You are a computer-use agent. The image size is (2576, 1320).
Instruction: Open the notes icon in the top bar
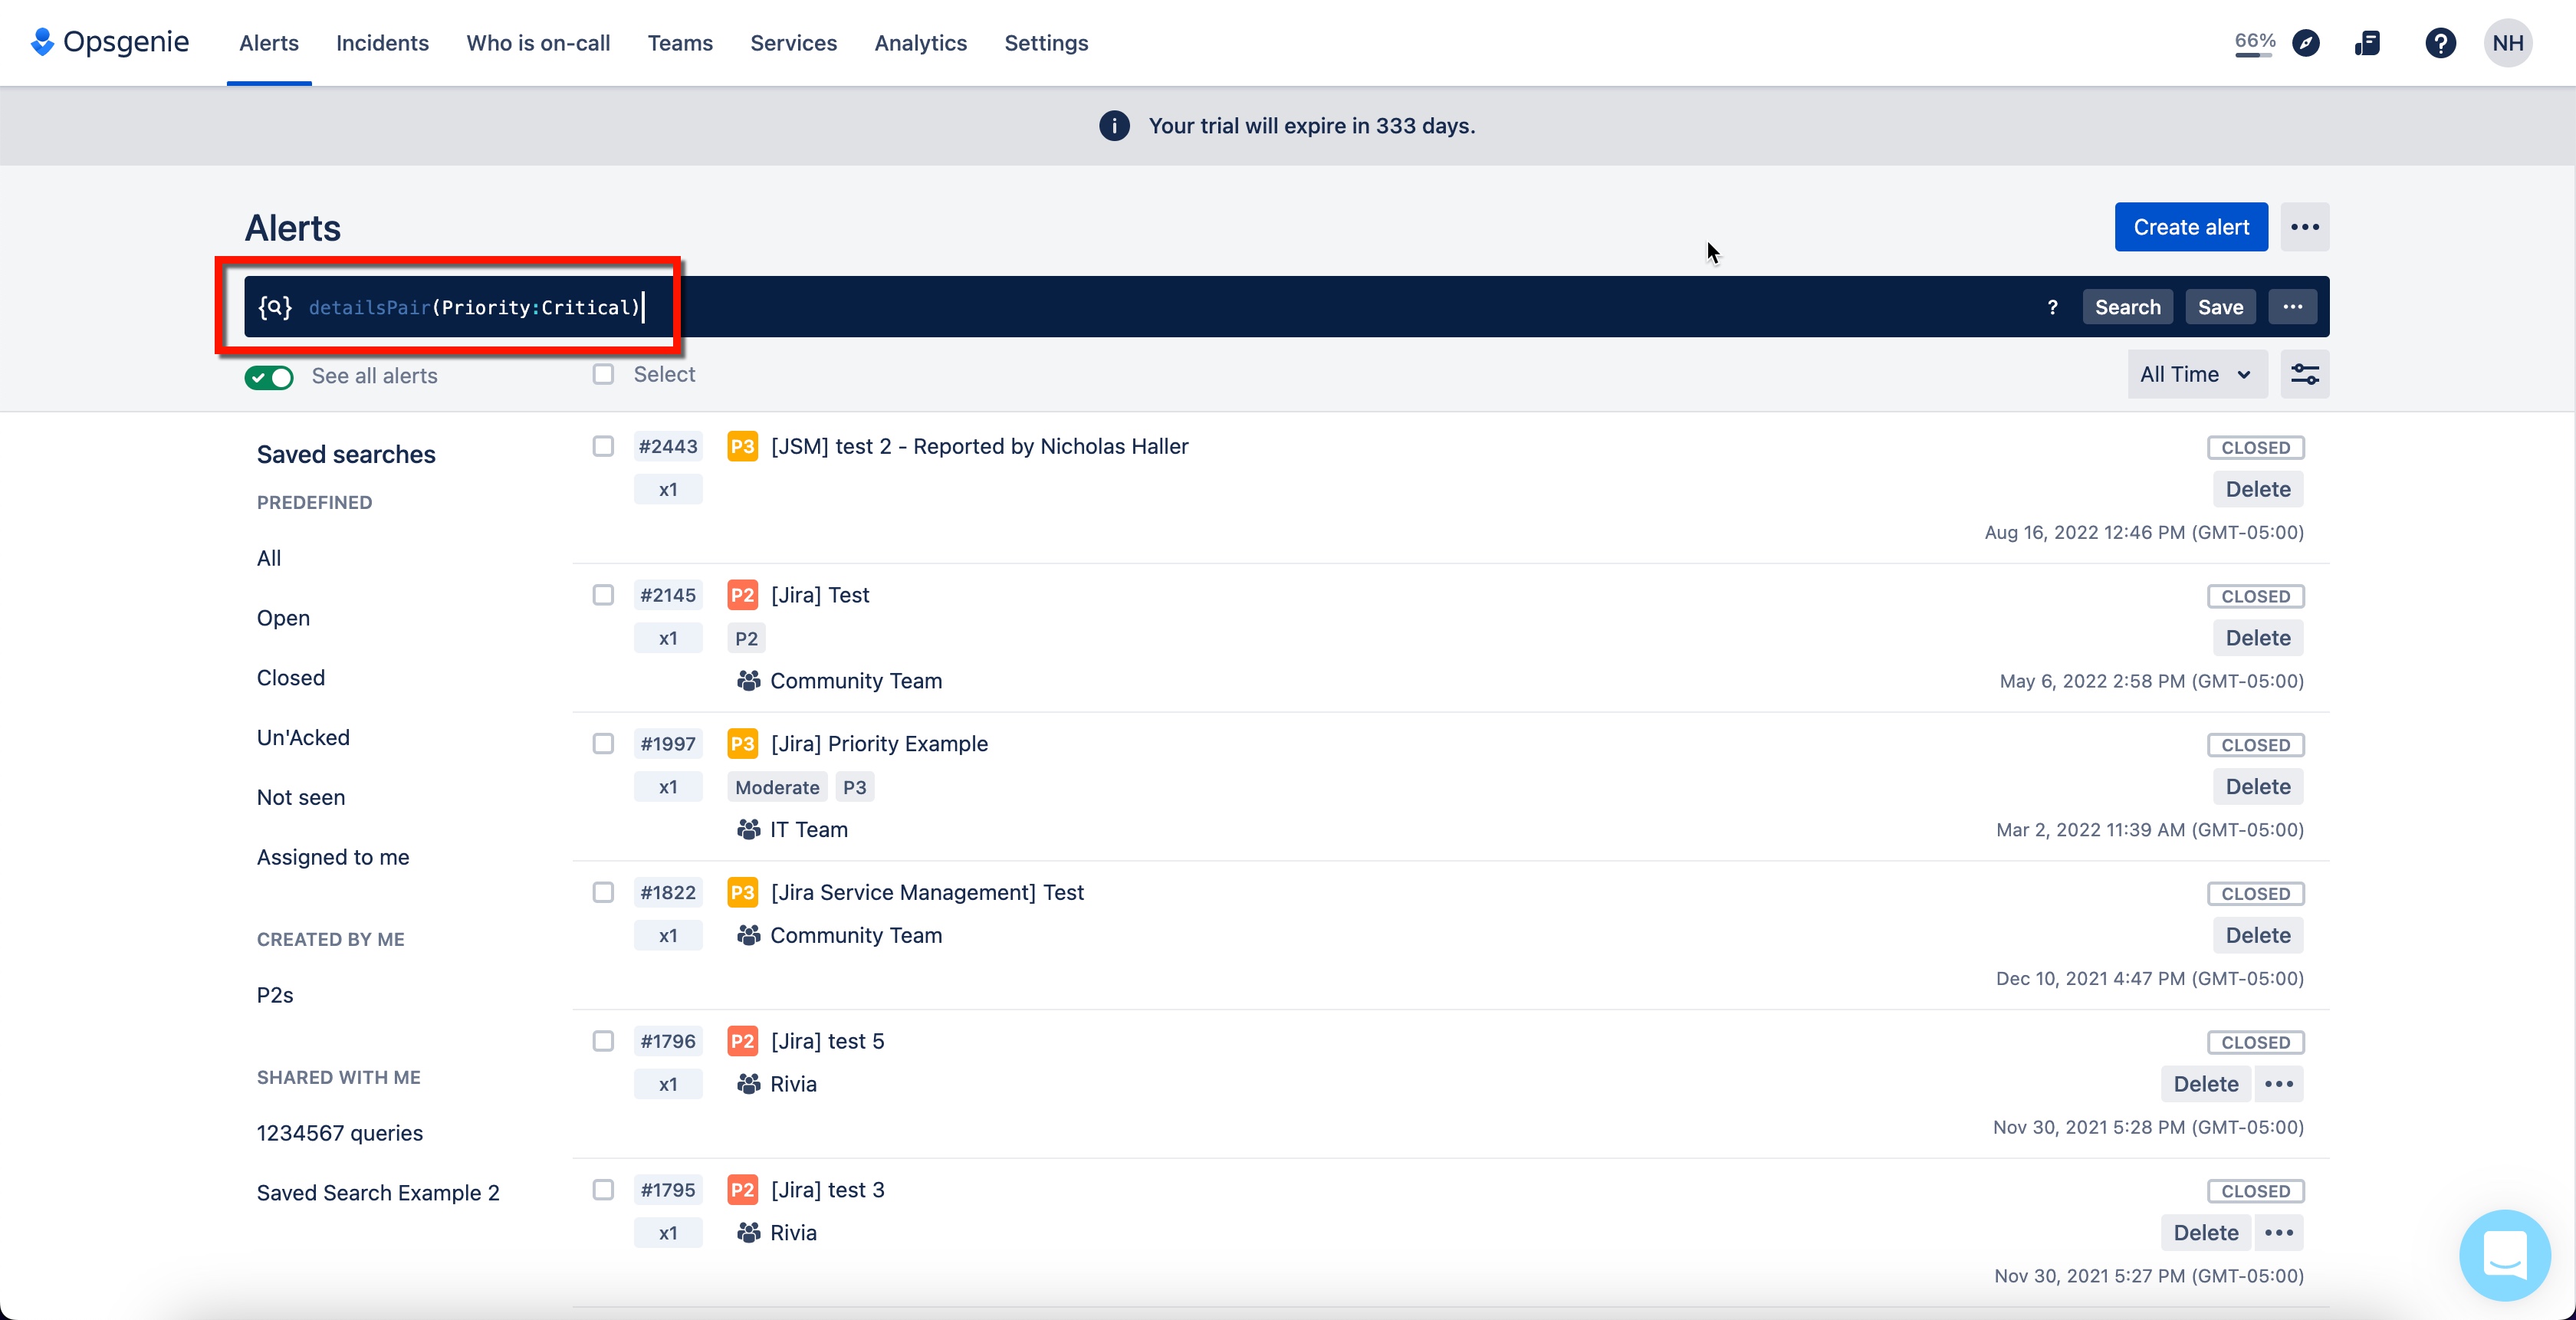(x=2368, y=42)
